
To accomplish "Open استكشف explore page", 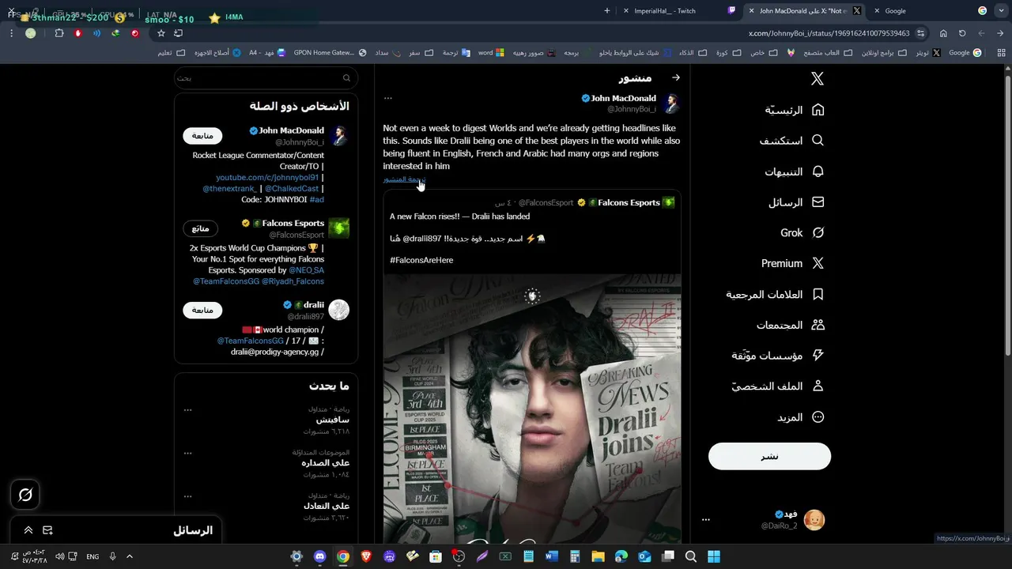I will 791,141.
